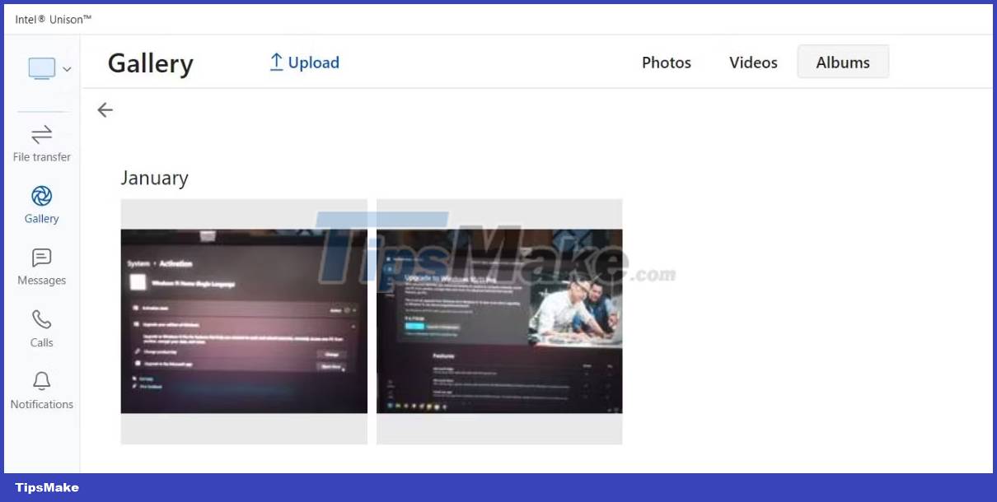The image size is (997, 502).
Task: Open Calls using the phone icon
Action: tap(41, 319)
